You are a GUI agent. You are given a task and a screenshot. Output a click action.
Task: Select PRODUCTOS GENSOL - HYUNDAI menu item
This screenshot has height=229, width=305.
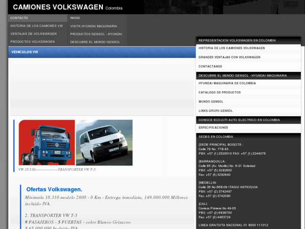point(97,34)
